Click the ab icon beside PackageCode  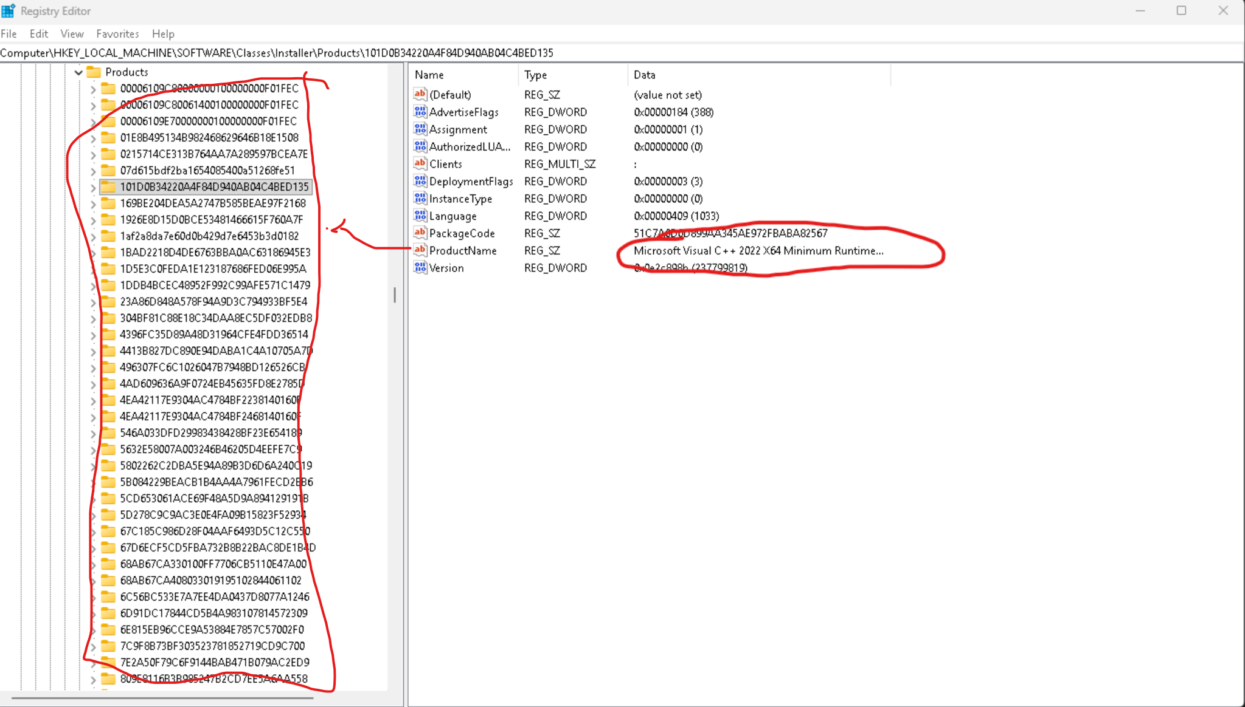pyautogui.click(x=420, y=233)
